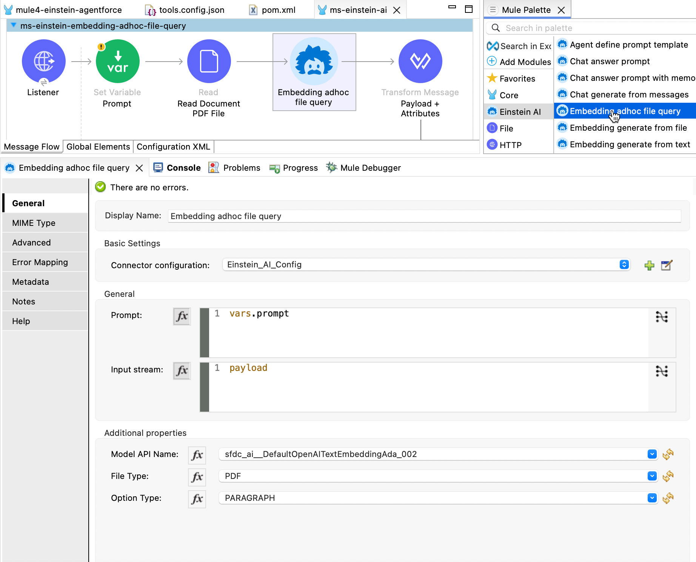Click the Input stream payload editor
696x562 pixels.
[x=428, y=387]
